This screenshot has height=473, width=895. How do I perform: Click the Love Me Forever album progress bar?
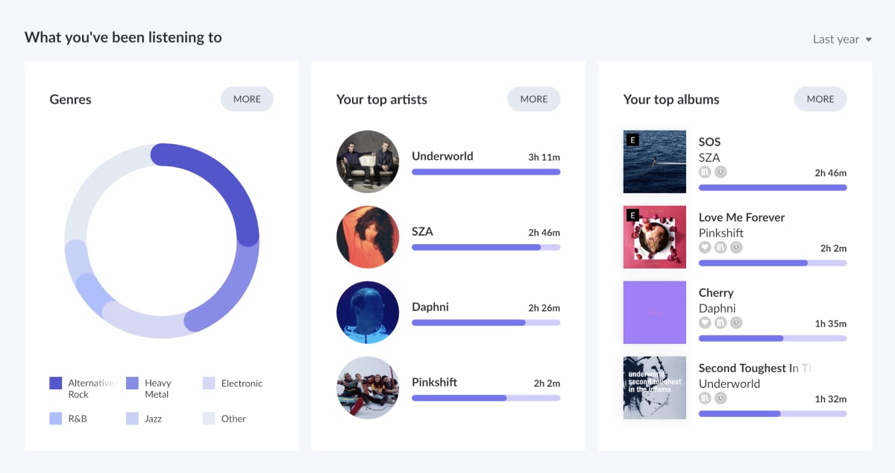[x=773, y=263]
